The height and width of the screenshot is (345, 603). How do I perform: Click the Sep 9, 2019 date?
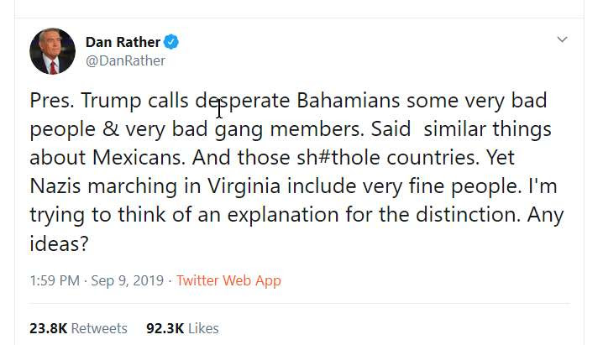127,280
